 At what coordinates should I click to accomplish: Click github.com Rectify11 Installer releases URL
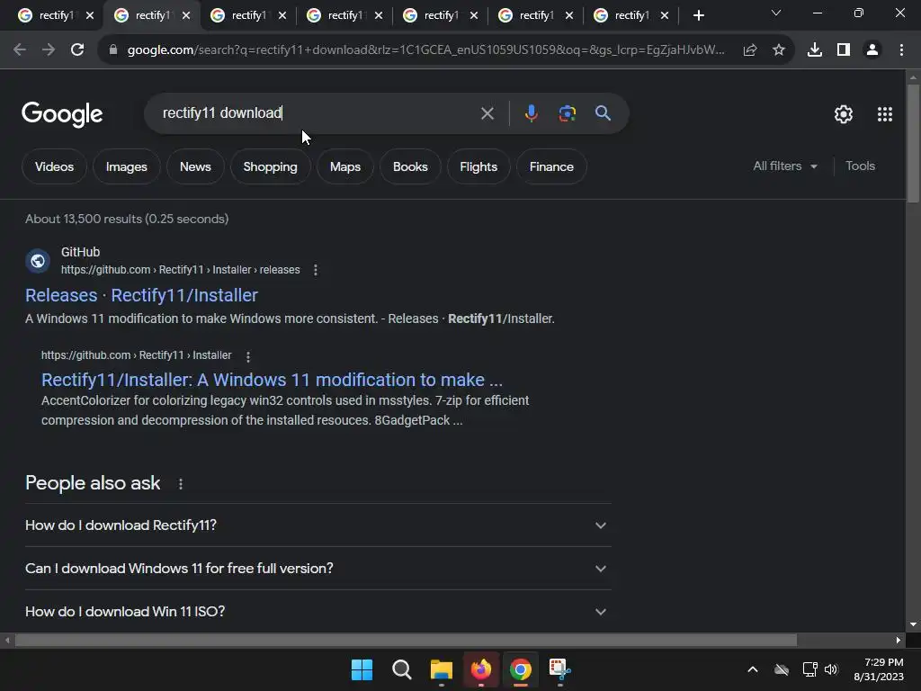180,270
